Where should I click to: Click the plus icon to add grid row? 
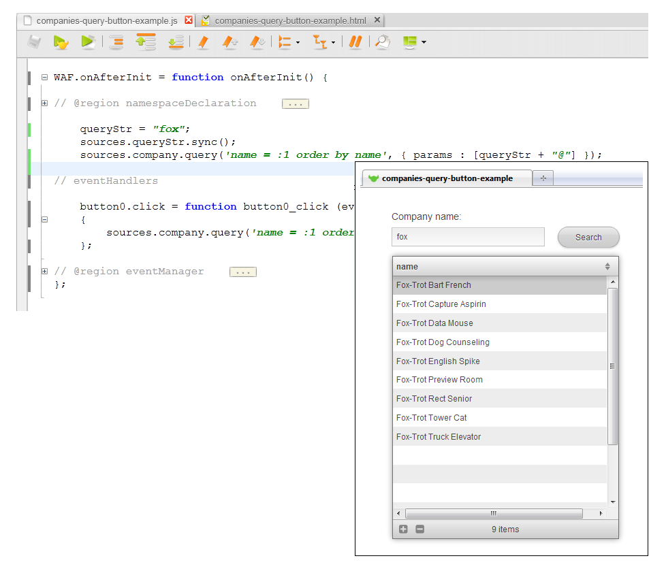click(403, 529)
